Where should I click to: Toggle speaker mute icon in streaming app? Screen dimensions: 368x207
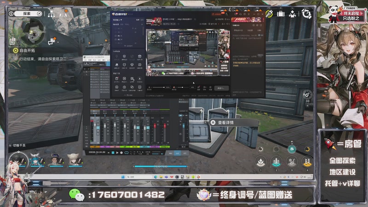174,87
